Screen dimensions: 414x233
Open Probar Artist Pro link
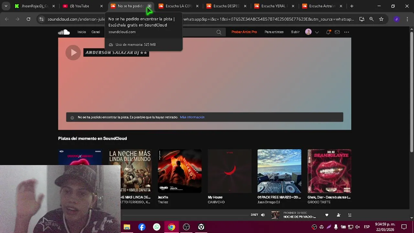click(x=244, y=32)
